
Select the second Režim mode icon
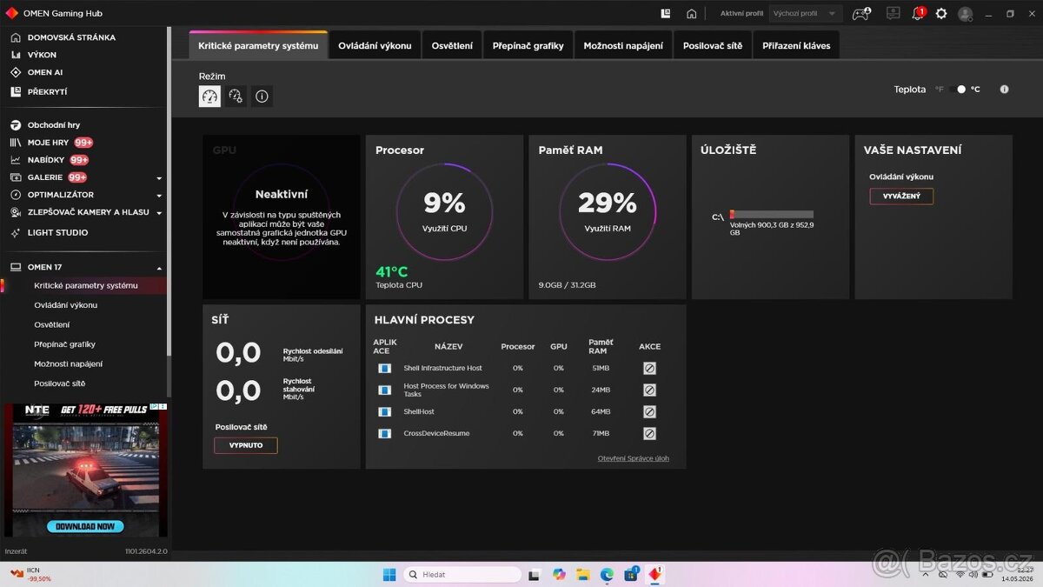pyautogui.click(x=236, y=97)
